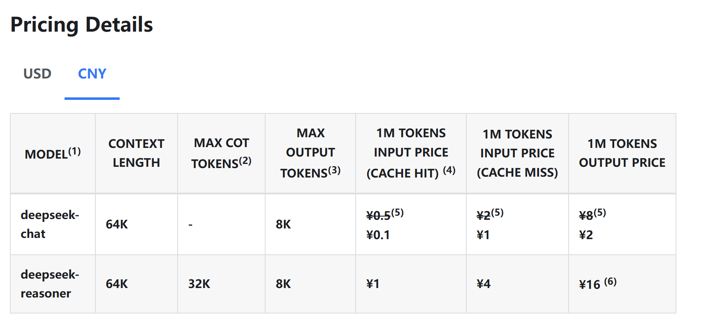Switch to the USD pricing tab
715x325 pixels.
tap(37, 74)
